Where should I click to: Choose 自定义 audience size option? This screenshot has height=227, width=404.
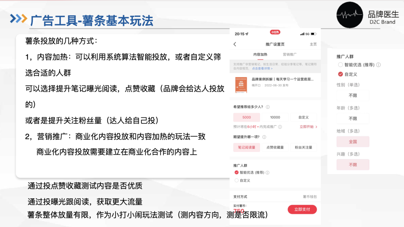coord(303,117)
